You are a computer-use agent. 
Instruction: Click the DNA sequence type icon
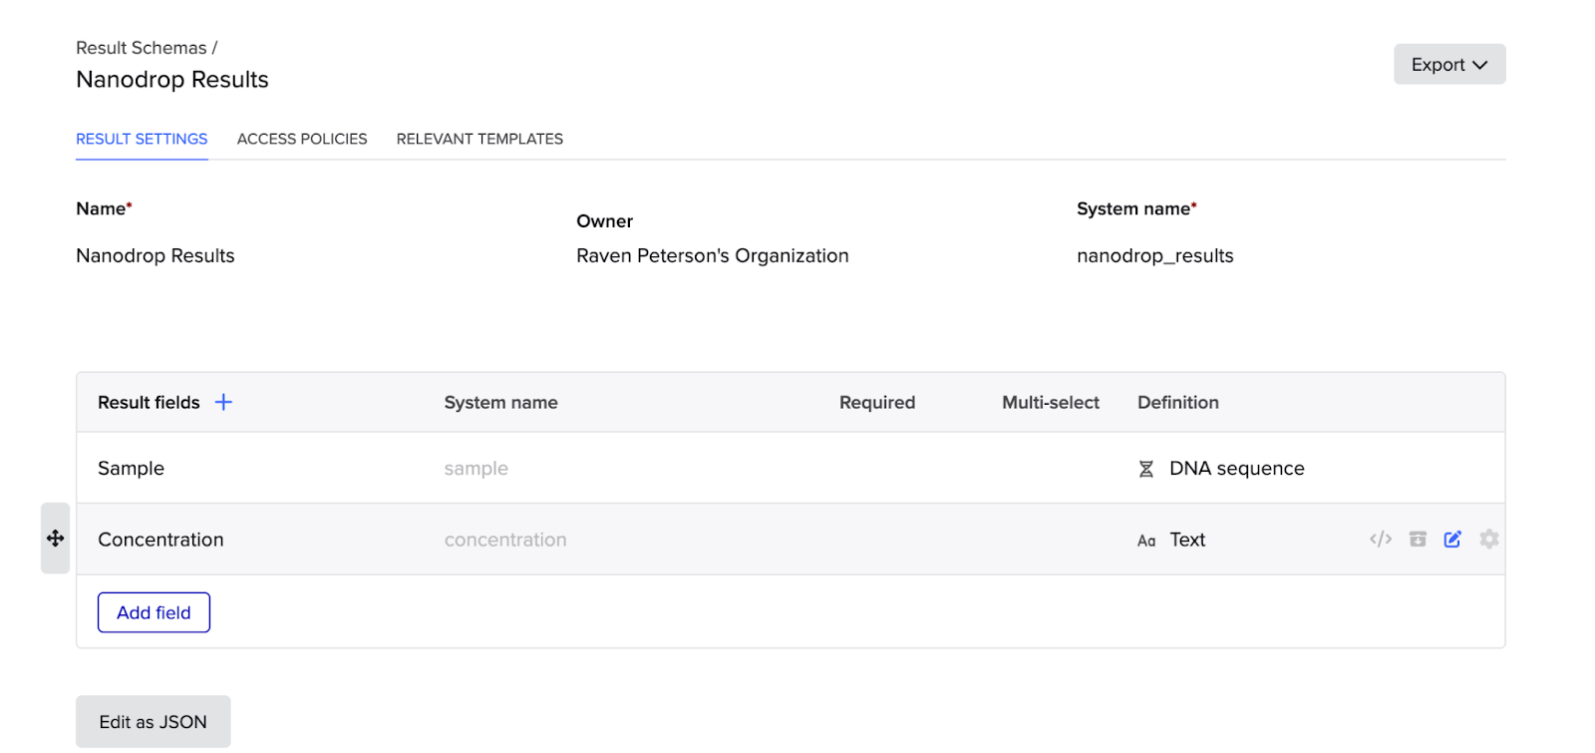(1146, 469)
